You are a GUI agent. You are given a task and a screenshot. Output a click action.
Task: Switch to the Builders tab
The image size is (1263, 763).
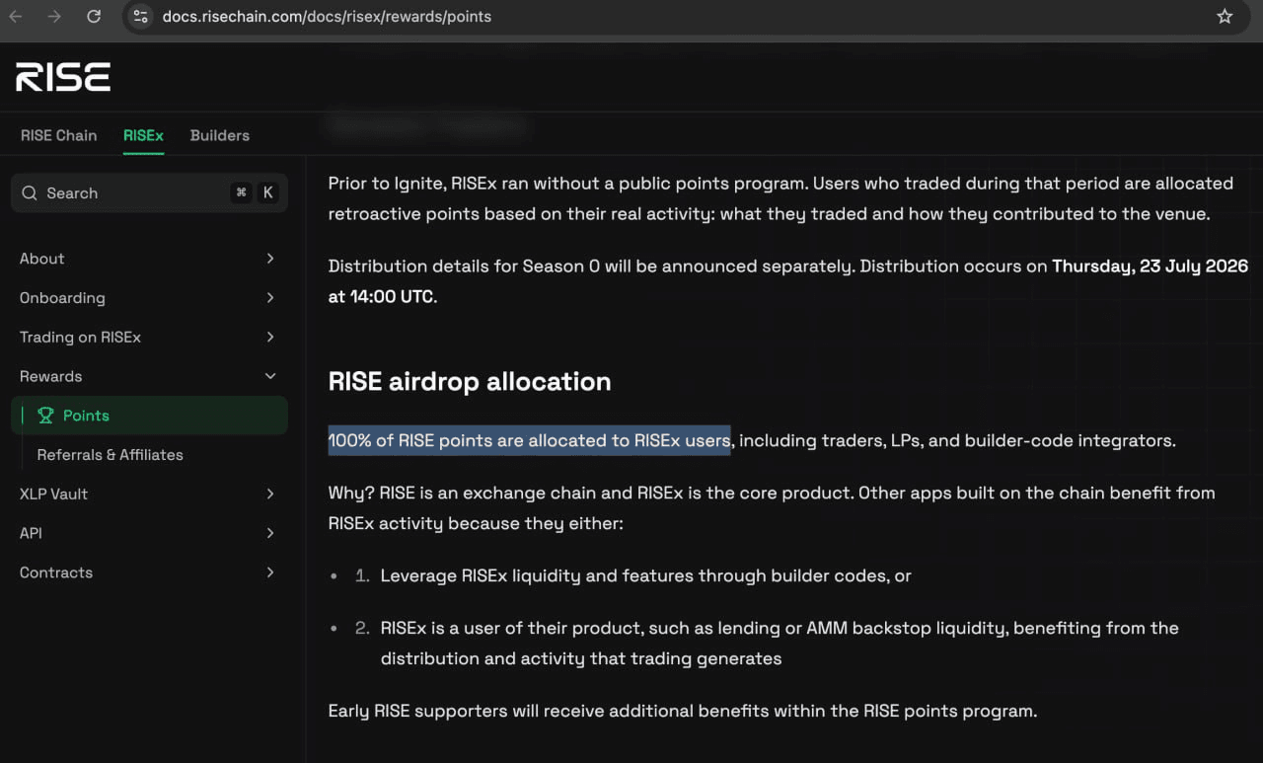pyautogui.click(x=220, y=135)
